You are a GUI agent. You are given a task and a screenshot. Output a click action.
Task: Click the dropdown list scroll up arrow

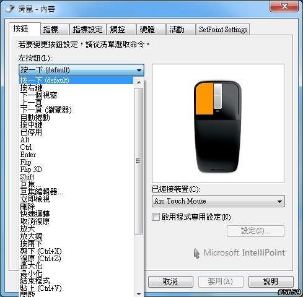click(x=139, y=82)
